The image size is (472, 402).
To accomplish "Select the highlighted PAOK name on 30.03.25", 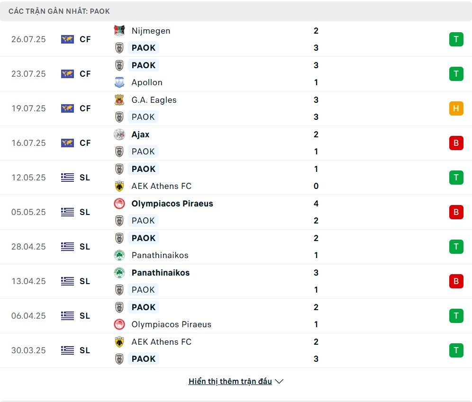I will (x=144, y=359).
